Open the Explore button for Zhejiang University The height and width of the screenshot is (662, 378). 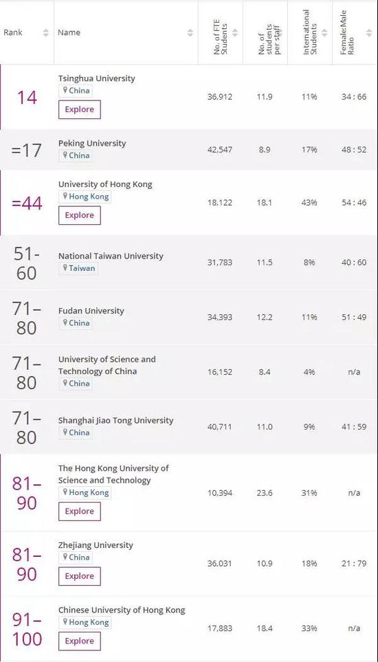(x=79, y=576)
